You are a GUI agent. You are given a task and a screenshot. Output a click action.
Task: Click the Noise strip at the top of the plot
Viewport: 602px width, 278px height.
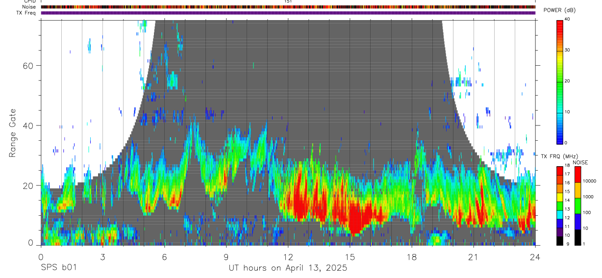(x=288, y=7)
